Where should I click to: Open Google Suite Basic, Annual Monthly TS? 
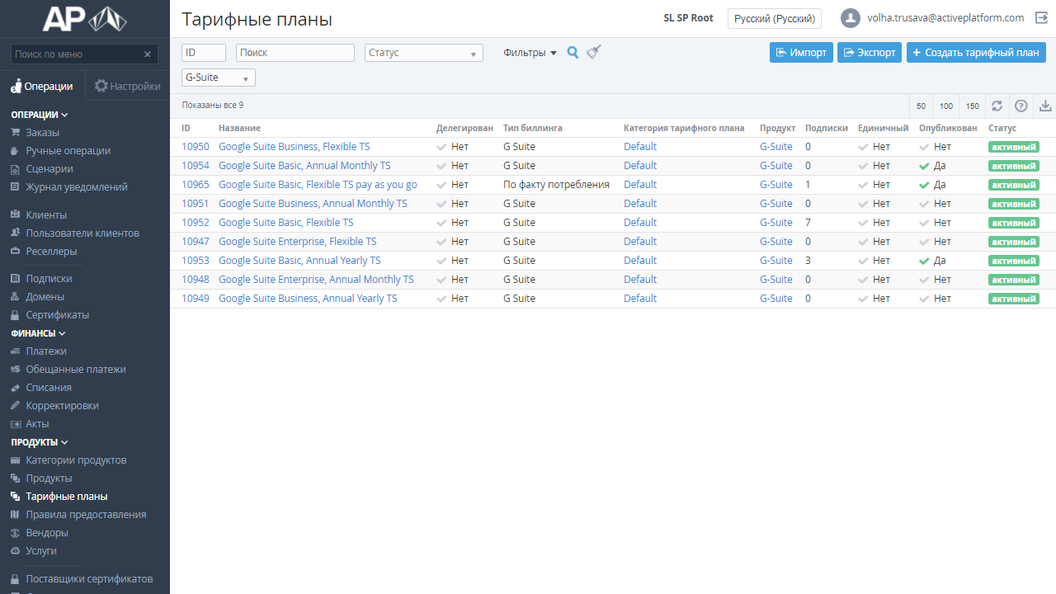coord(304,166)
